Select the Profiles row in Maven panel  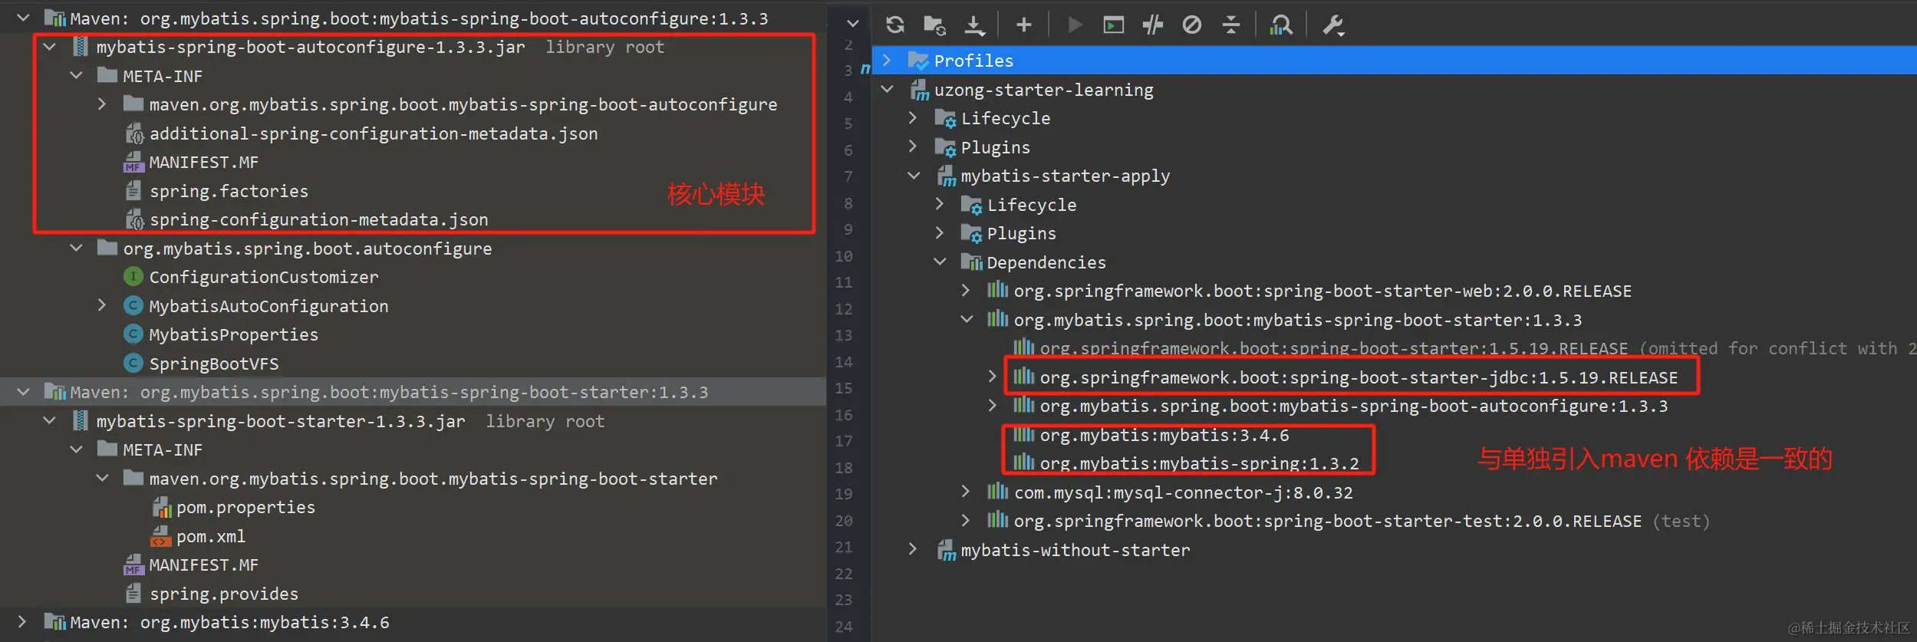1394,60
